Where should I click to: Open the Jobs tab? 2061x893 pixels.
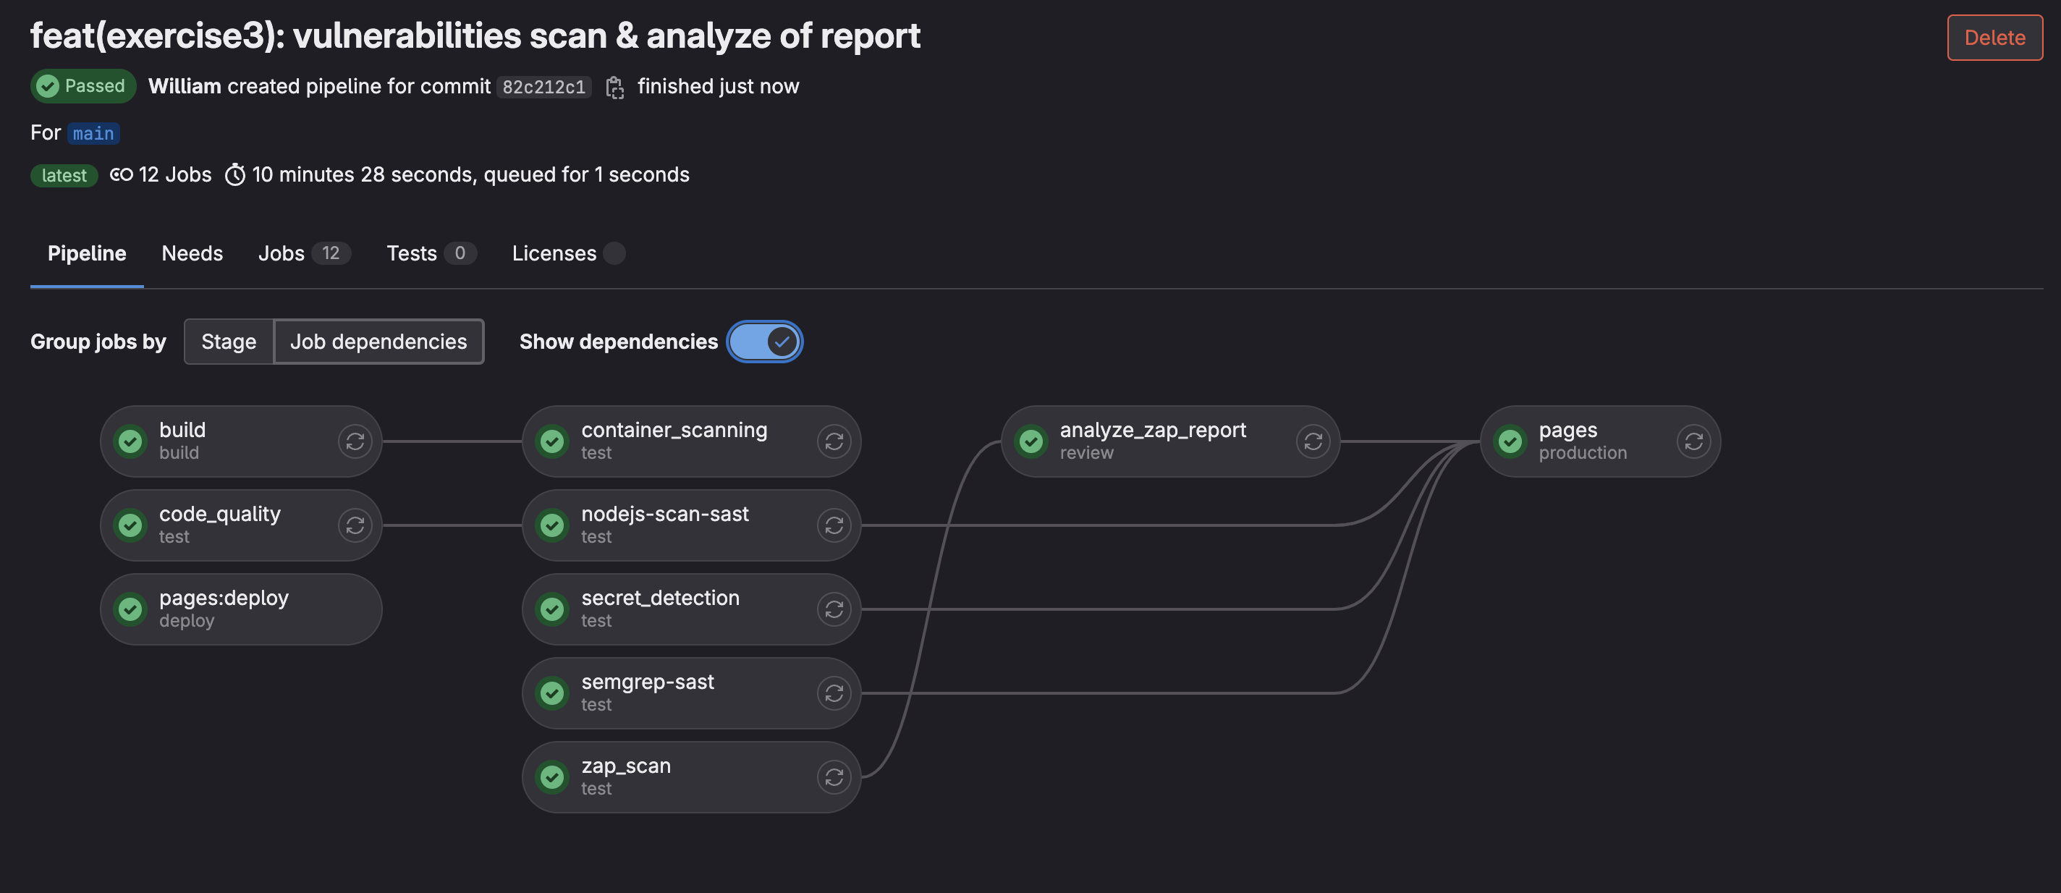coord(304,254)
